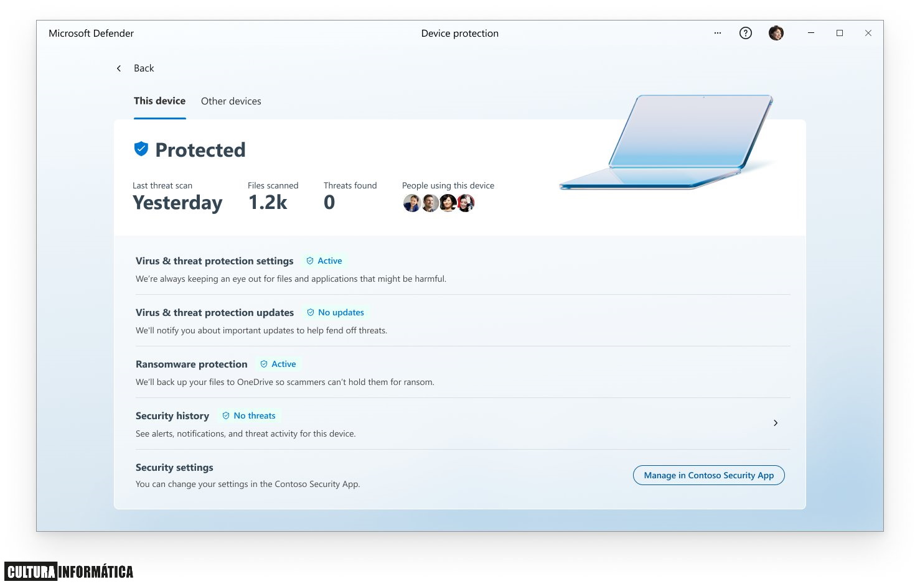Viewport: 920px width, 584px height.
Task: Minimize the Microsoft Defender window
Action: [x=811, y=33]
